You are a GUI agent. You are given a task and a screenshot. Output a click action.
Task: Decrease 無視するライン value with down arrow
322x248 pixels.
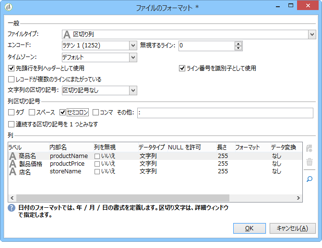(238, 48)
